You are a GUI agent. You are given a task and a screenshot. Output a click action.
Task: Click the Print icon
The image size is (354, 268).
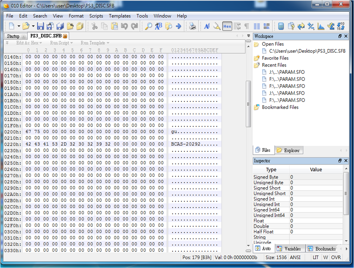point(192,26)
